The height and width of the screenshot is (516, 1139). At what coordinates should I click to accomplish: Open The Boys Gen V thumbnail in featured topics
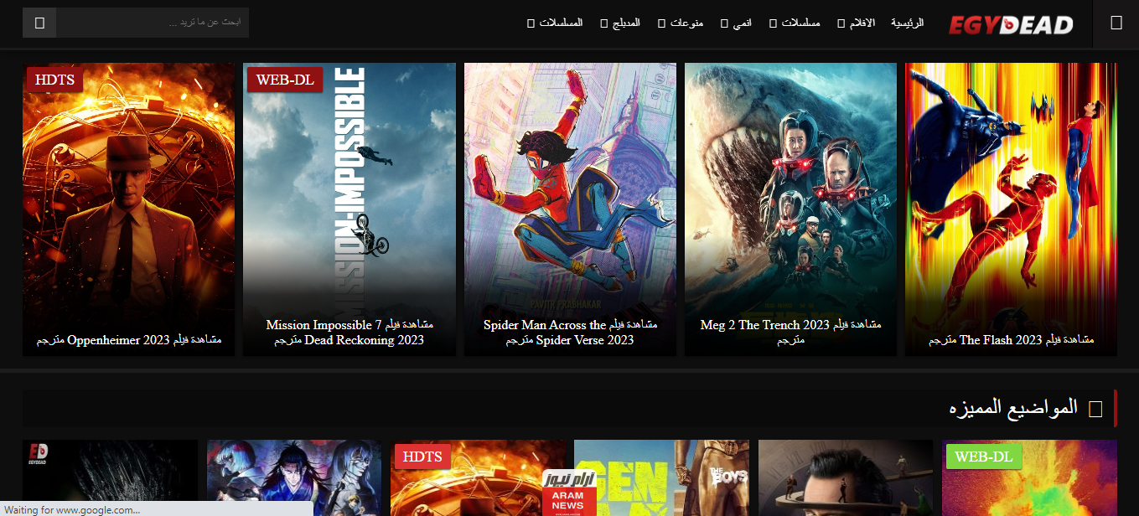pyautogui.click(x=661, y=478)
